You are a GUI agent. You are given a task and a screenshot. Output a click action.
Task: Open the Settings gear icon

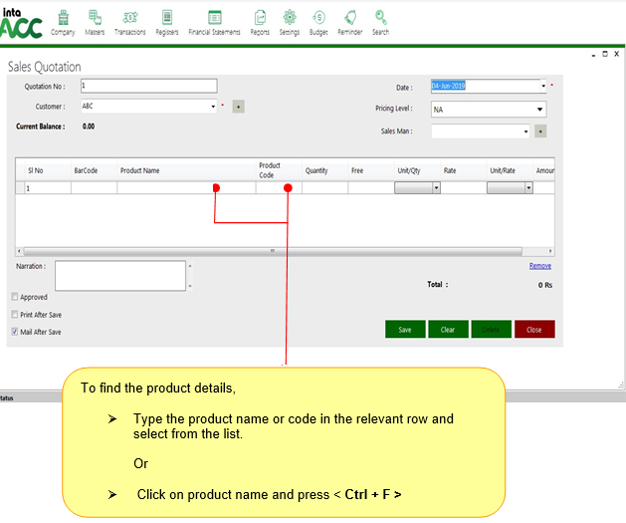[x=289, y=18]
